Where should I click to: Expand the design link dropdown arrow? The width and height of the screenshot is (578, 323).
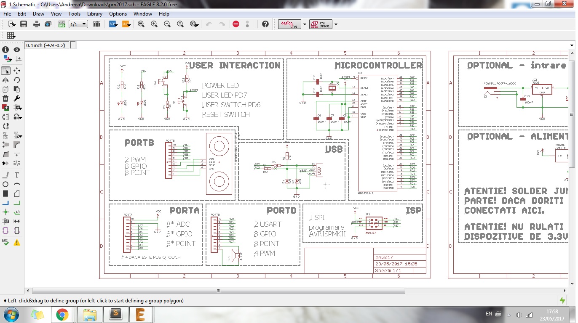pos(305,24)
